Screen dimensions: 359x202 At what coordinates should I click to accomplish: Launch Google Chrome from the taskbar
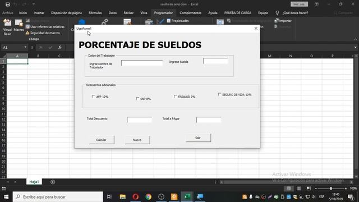[x=148, y=197]
